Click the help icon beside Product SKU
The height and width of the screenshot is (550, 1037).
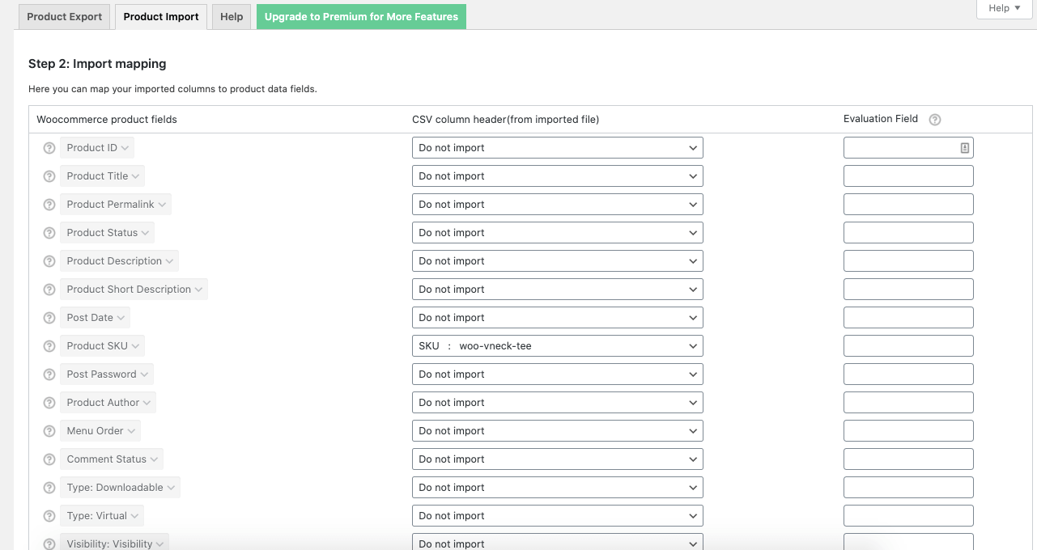[x=49, y=345]
